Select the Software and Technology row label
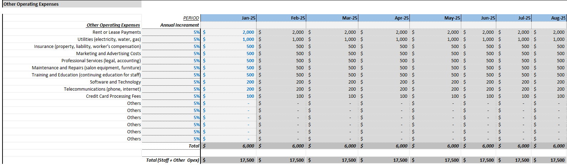This screenshot has height=166, width=567. [x=115, y=82]
